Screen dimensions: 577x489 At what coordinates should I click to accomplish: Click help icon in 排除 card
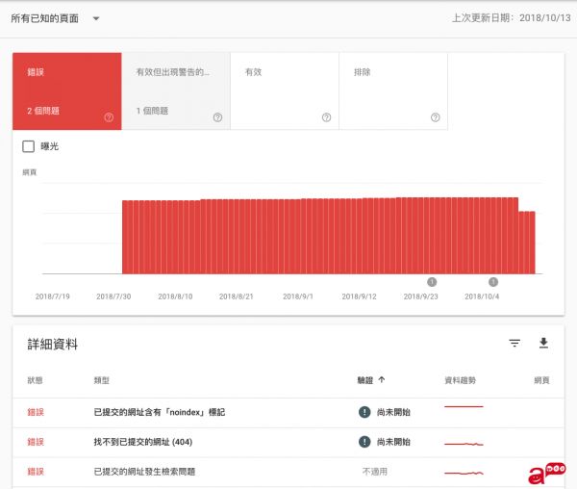[x=436, y=117]
